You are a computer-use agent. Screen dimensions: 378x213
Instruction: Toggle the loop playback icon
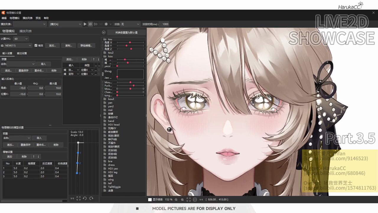(x=90, y=24)
